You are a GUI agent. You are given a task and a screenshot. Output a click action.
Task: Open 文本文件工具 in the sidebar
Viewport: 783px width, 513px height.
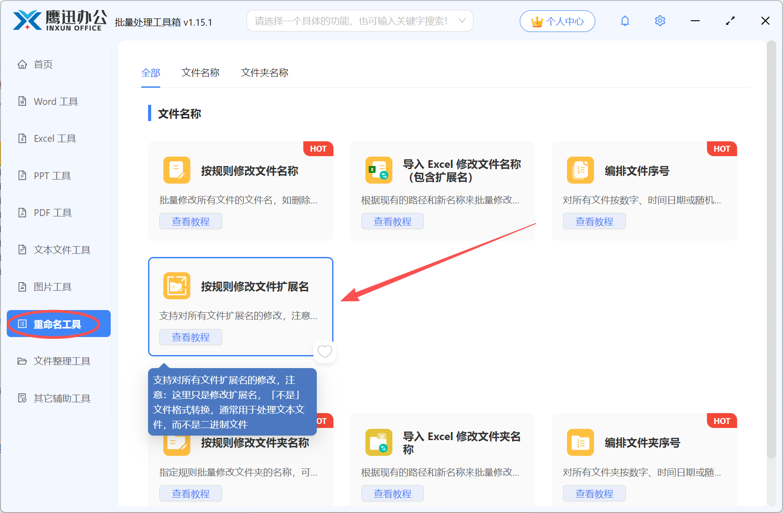58,250
